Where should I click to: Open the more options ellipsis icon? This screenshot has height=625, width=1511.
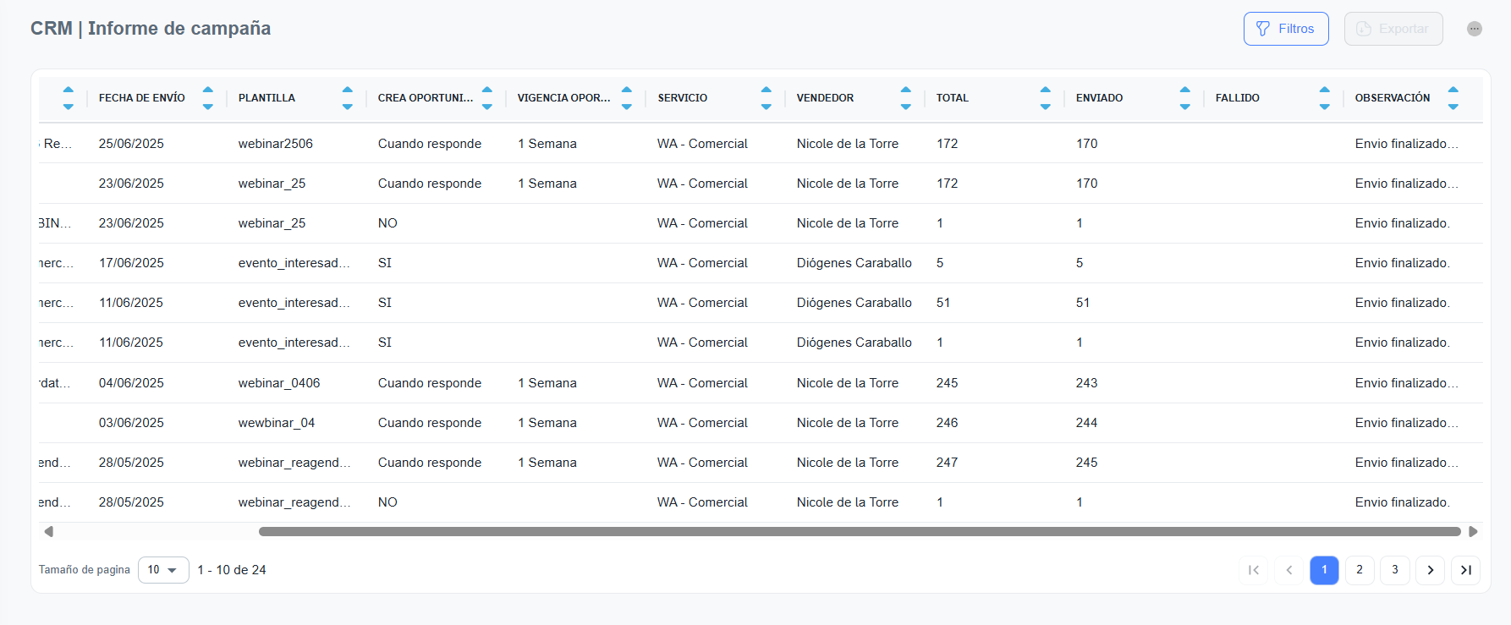(1474, 29)
